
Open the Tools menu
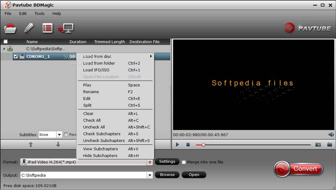(39, 13)
